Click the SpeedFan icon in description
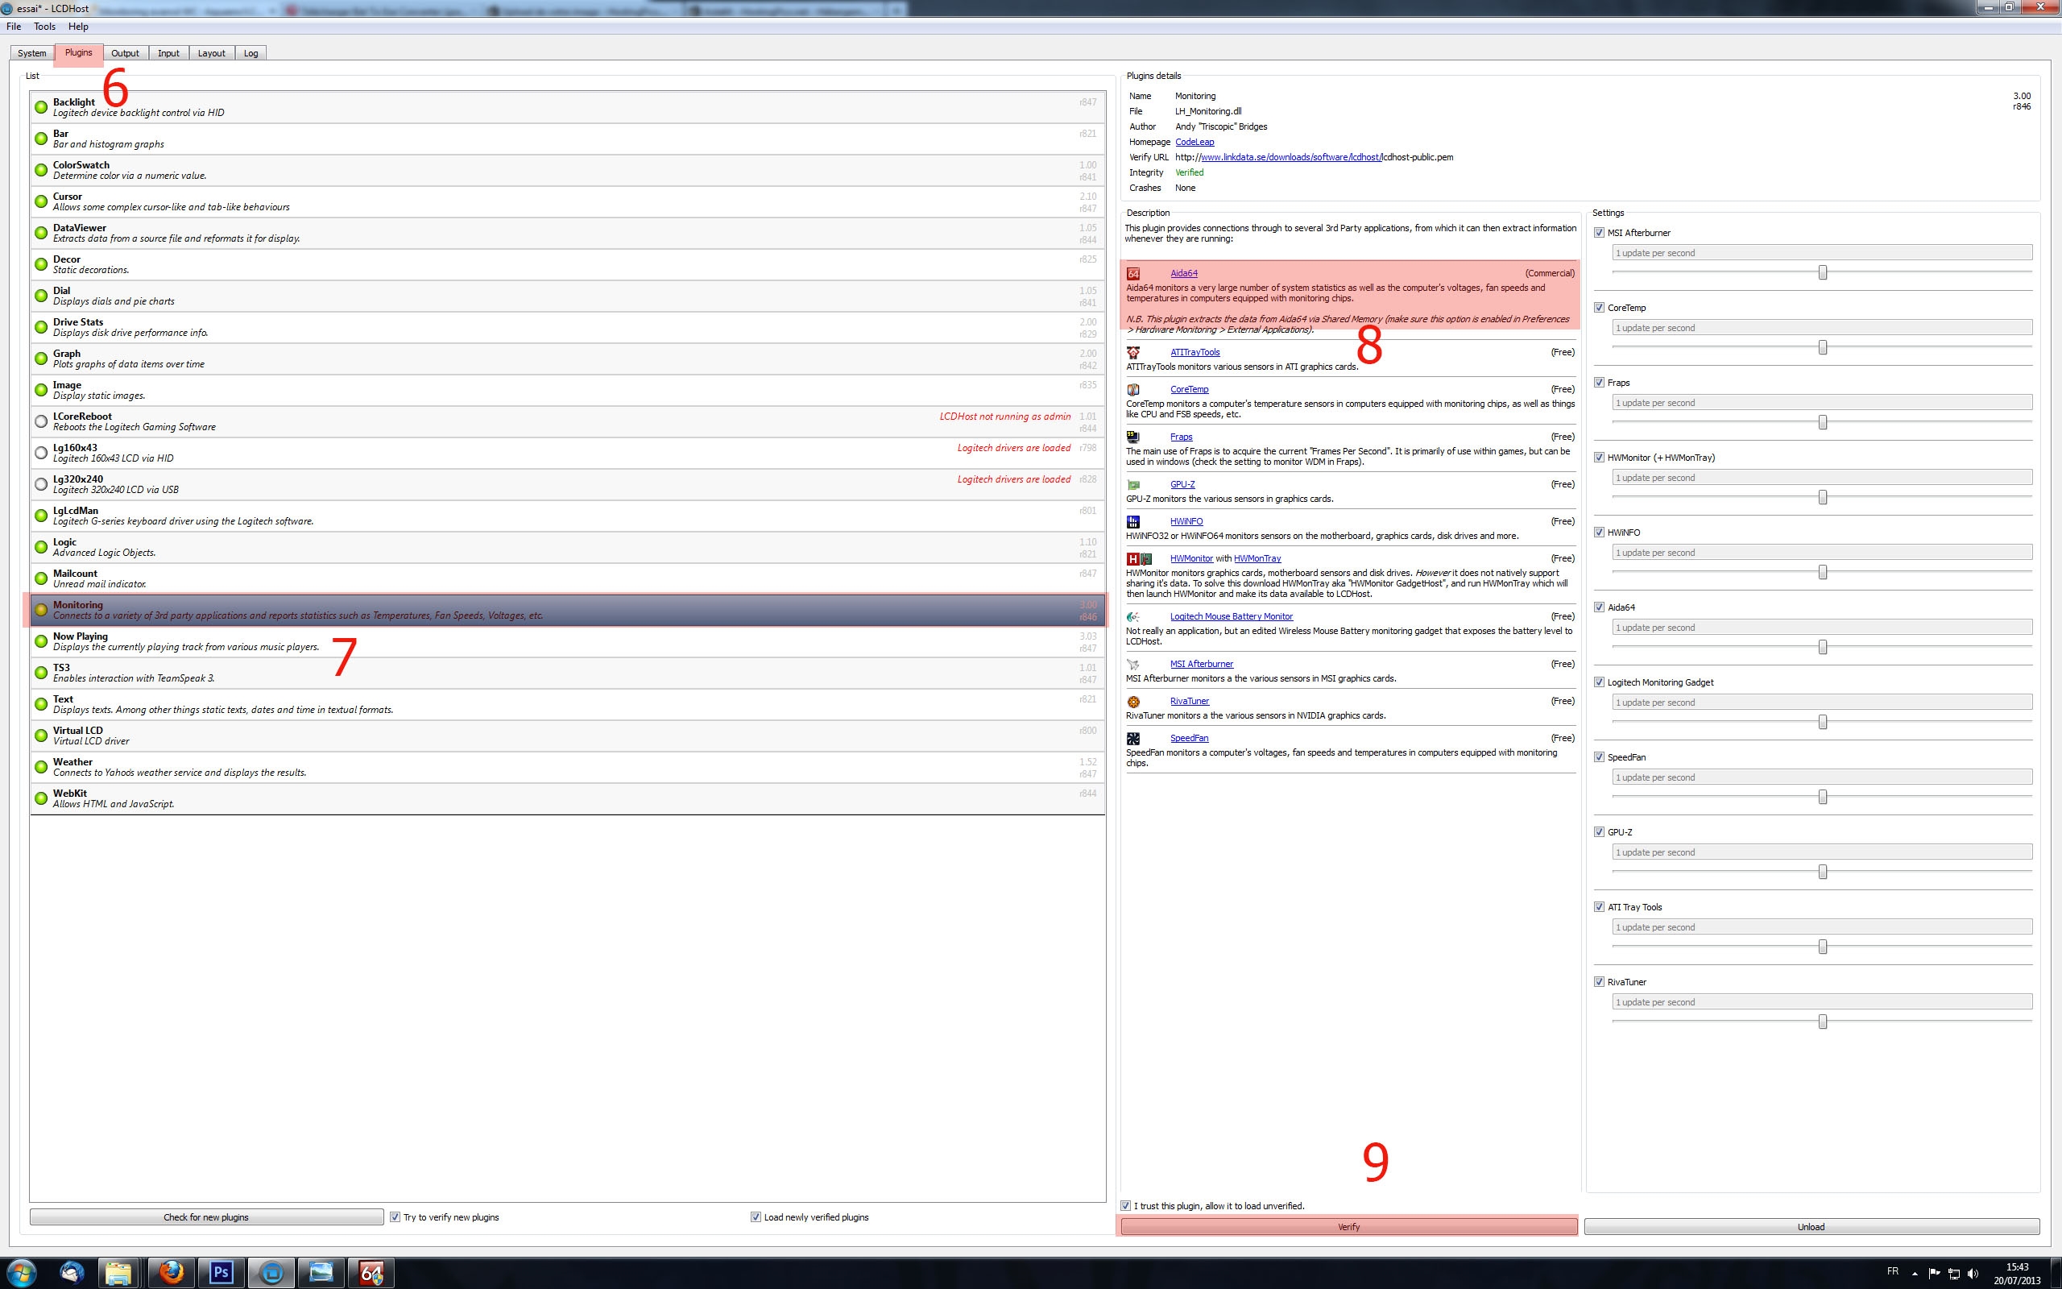 (1133, 738)
